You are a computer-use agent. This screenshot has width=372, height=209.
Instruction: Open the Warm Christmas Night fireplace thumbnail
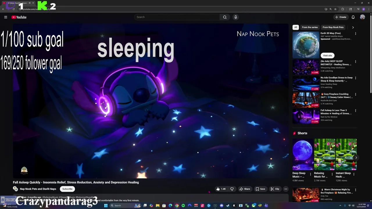click(306, 195)
